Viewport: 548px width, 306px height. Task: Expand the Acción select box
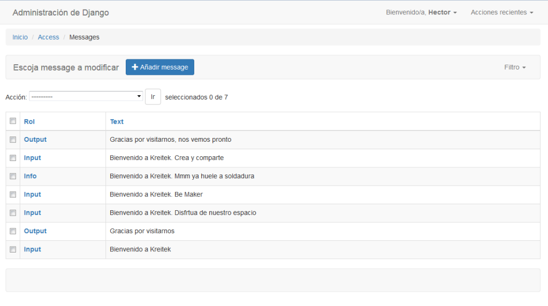[x=86, y=96]
